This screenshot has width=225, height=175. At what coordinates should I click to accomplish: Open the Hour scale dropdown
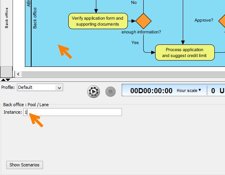click(189, 90)
